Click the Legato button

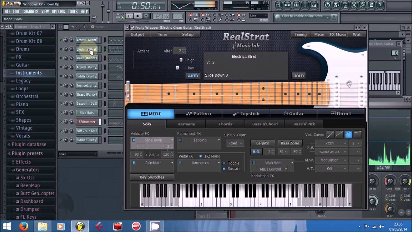tap(263, 143)
